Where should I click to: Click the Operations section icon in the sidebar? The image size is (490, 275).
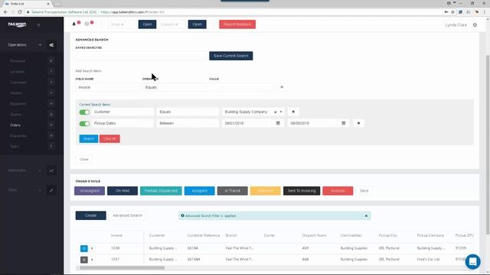pos(51,45)
